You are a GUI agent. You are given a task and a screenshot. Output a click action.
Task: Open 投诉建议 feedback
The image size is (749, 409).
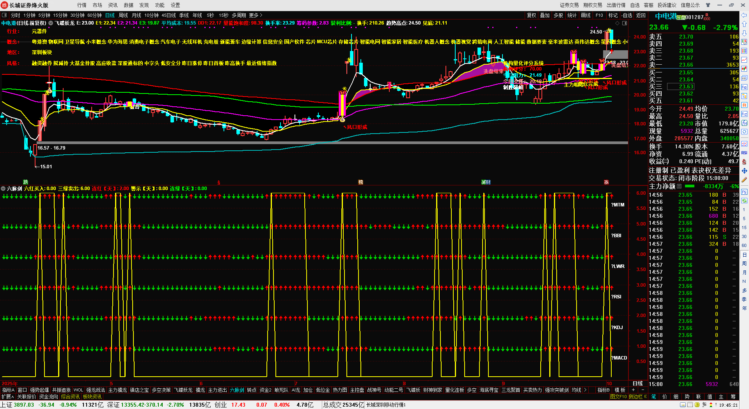667,5
